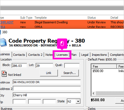Select the $500.00 fee row

tap(108, 71)
